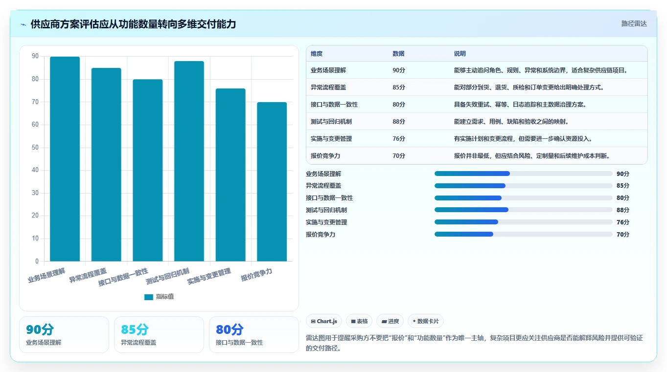Click the 测试与回归机制 progress bar
This screenshot has height=372, width=667.
point(523,210)
